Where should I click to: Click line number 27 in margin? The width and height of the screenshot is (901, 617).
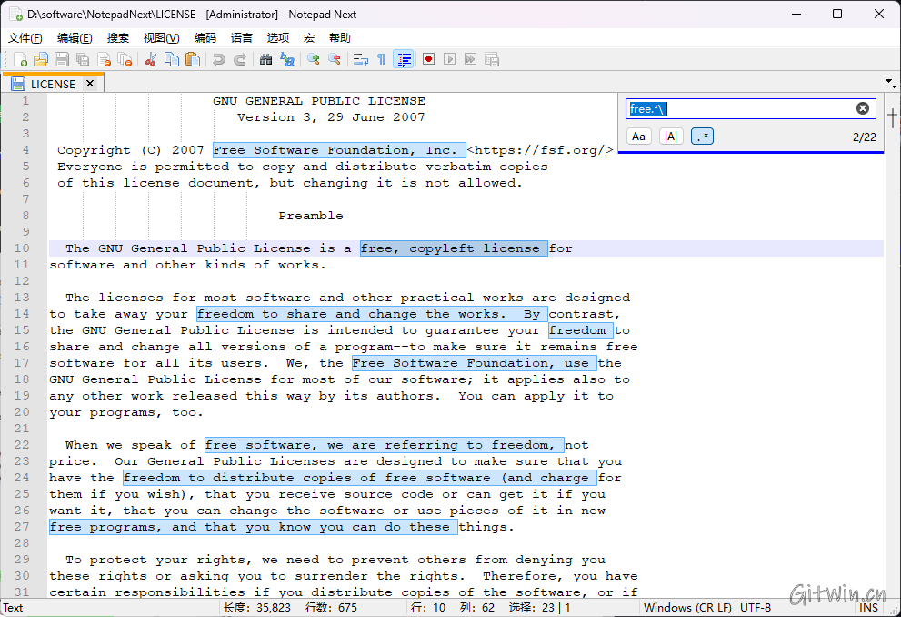[x=22, y=527]
